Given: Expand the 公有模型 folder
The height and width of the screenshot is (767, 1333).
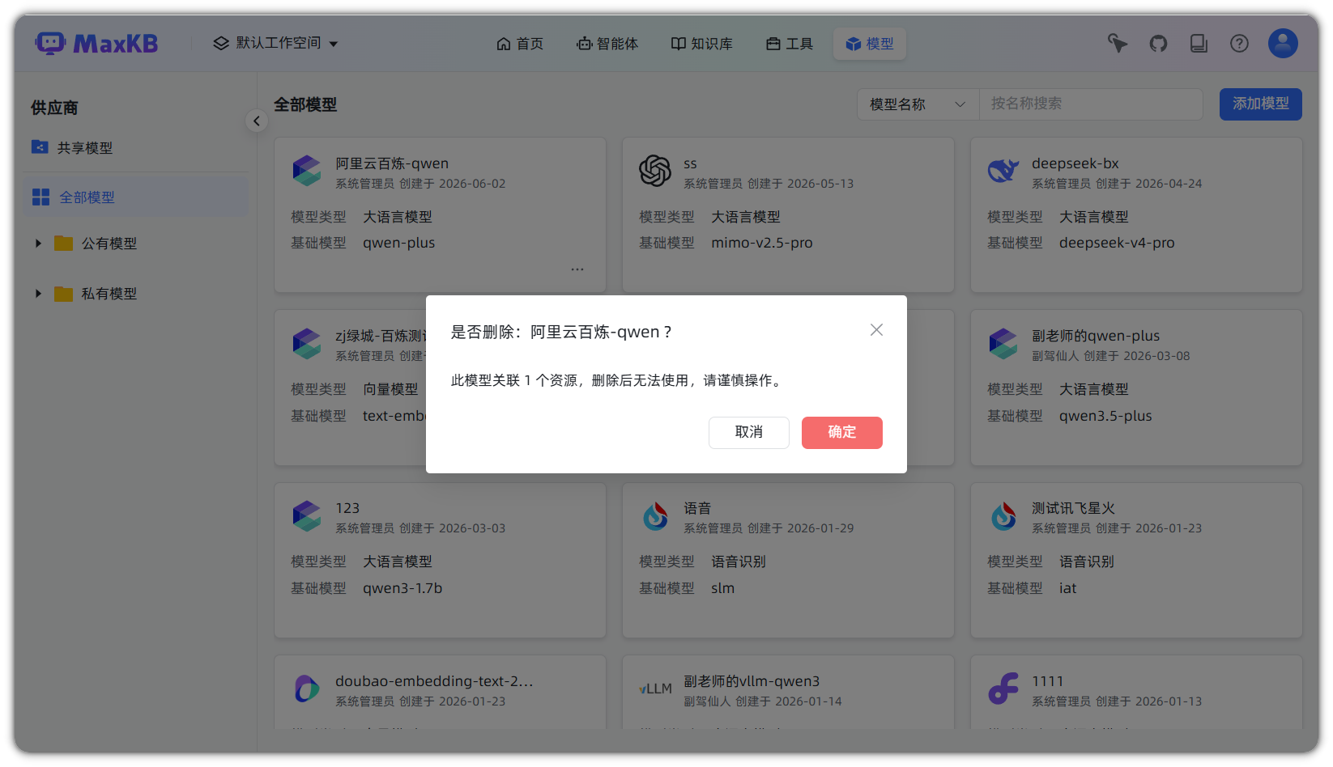Looking at the screenshot, I should 38,244.
